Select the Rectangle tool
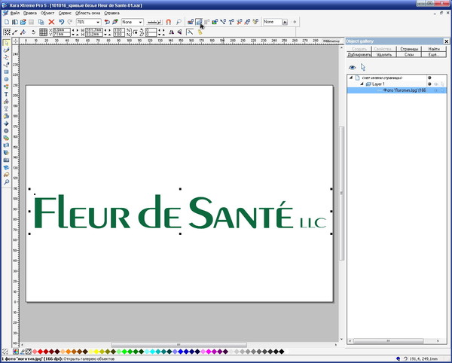The image size is (452, 363). pyautogui.click(x=6, y=72)
